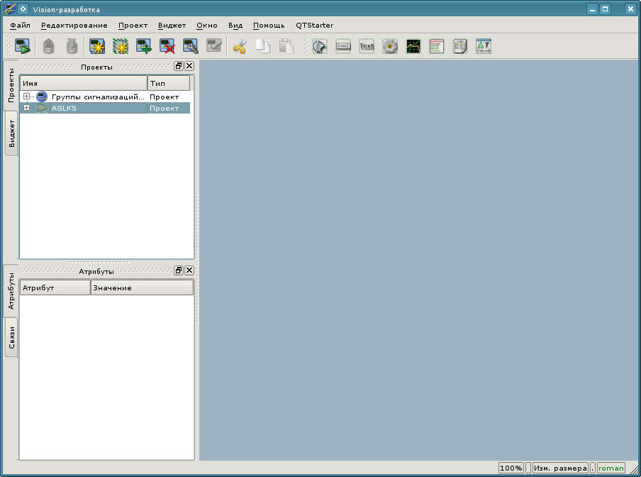Expand the Группы сигнализаций project node

point(26,97)
